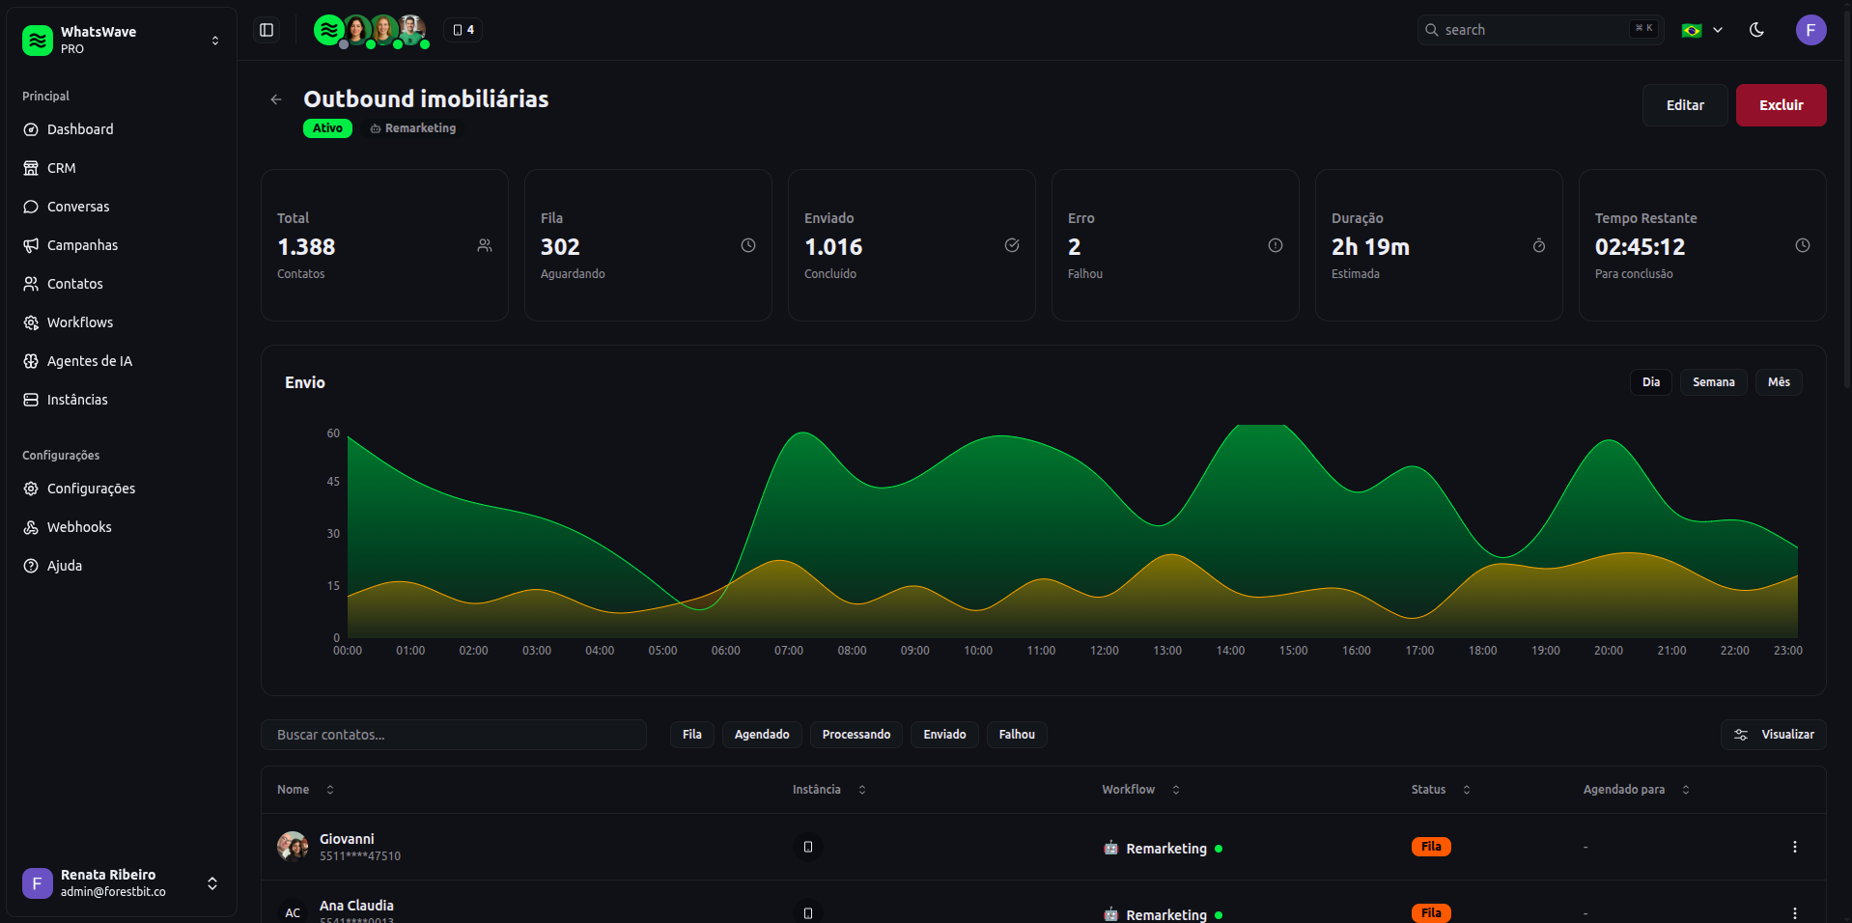The width and height of the screenshot is (1852, 923).
Task: Open row actions menu for Giovanni
Action: [1795, 847]
